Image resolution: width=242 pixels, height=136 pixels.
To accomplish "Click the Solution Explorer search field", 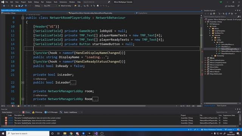I will point(221,17).
